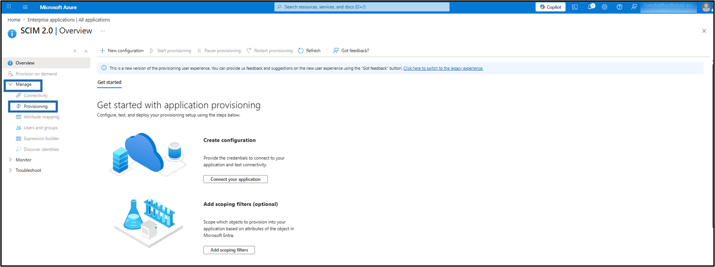Go to Home breadcrumb link
715x267 pixels.
pos(14,20)
